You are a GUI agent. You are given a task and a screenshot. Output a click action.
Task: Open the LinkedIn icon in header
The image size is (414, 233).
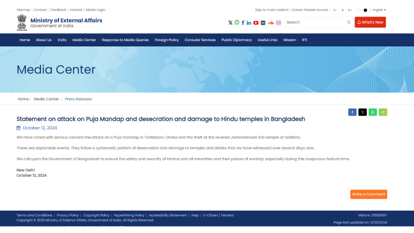pyautogui.click(x=249, y=22)
